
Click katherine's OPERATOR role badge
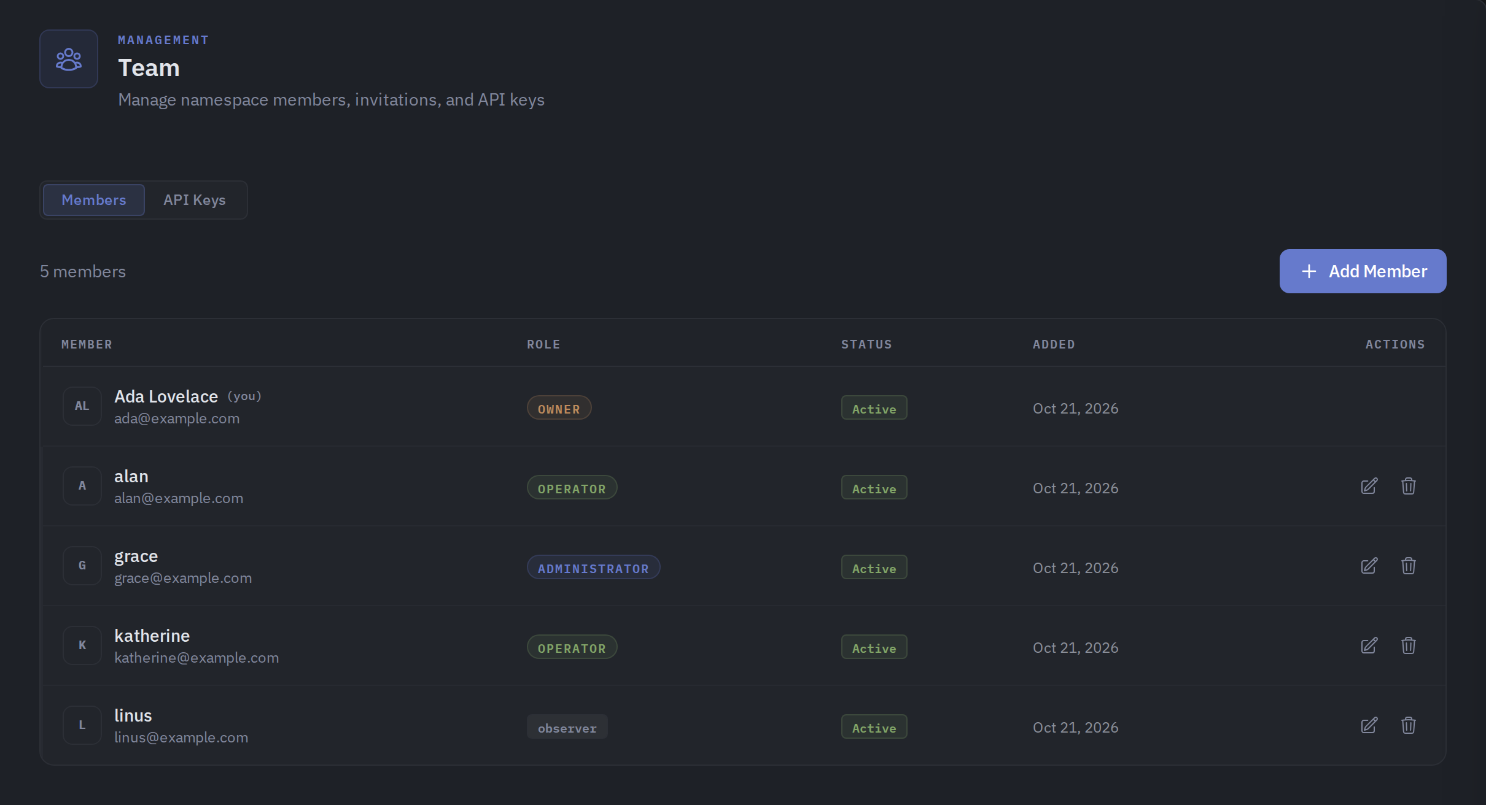point(572,647)
